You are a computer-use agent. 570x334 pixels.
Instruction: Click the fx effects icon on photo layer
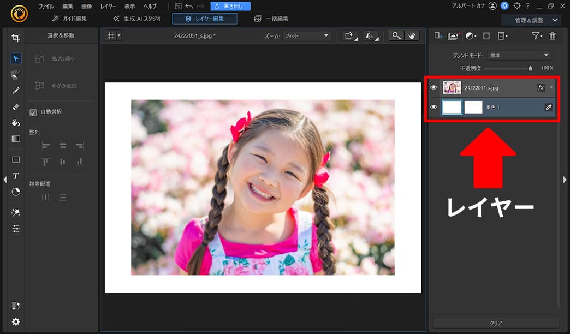click(x=541, y=87)
